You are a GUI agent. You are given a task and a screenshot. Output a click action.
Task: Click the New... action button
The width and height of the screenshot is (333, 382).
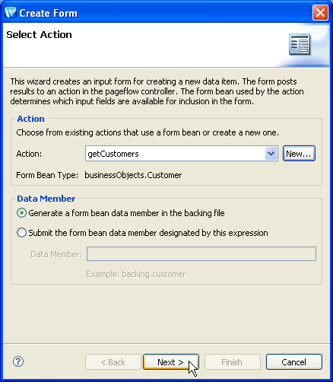tap(299, 154)
